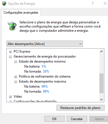The image size is (108, 124).
Task: Click the scrollbar up arrow
Action: coord(102,51)
